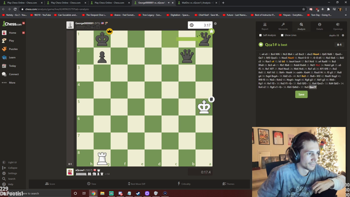Click the white rook on the board
The height and width of the screenshot is (197, 350).
tap(102, 158)
